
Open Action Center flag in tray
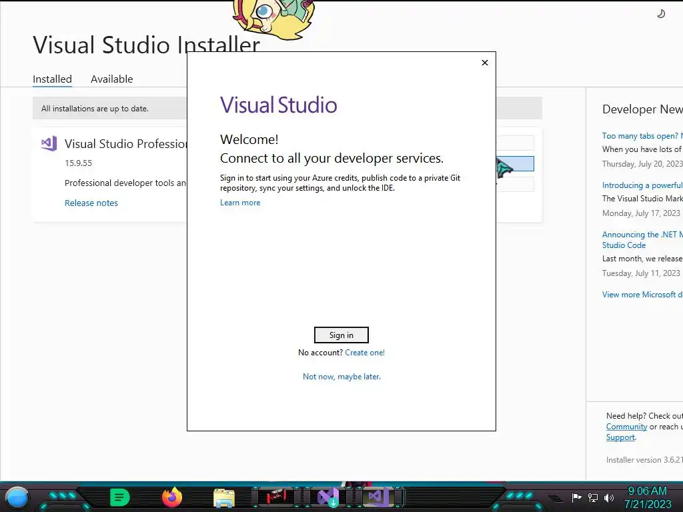tap(576, 497)
